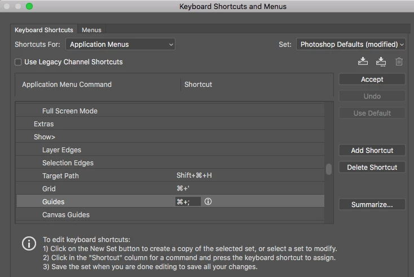The width and height of the screenshot is (414, 277).
Task: Open the Set dropdown showing Photoshop Defaults
Action: tap(351, 45)
